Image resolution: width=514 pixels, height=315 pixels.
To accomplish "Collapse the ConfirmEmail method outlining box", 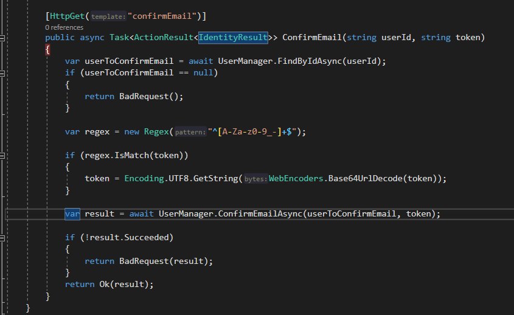I will 2,38.
